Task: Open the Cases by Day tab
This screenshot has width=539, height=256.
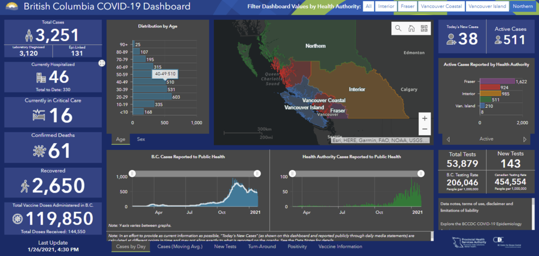Action: pos(131,246)
